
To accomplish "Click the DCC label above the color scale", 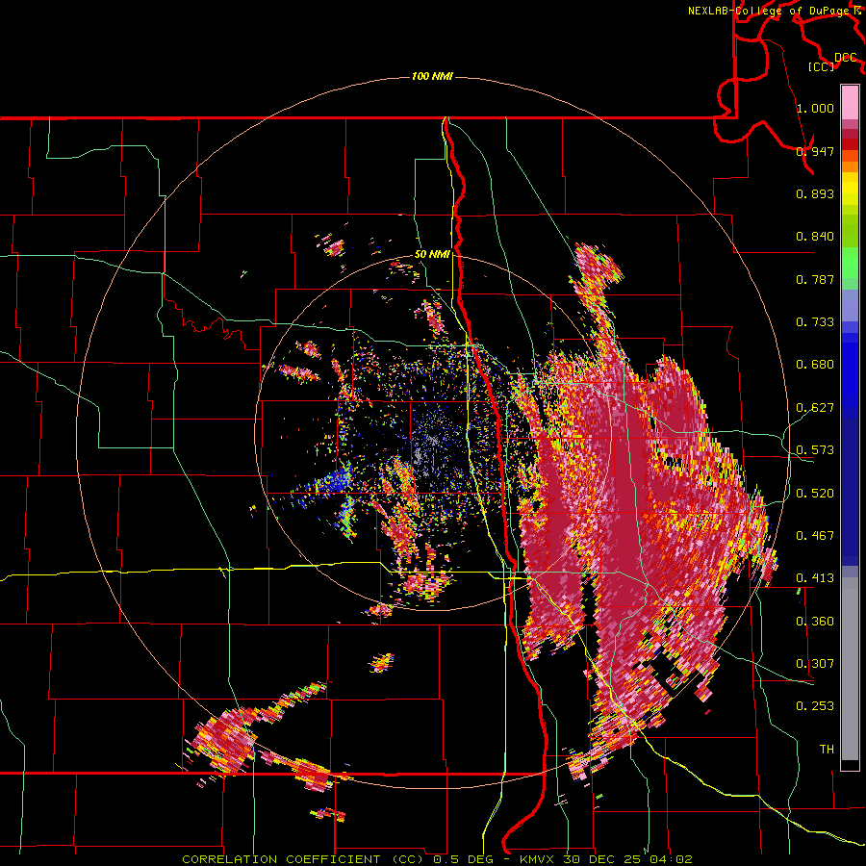I will [x=845, y=58].
